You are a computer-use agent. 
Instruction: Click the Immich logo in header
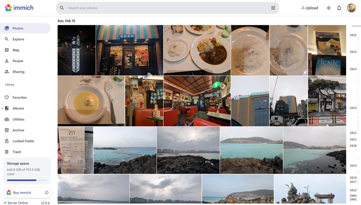click(x=19, y=8)
